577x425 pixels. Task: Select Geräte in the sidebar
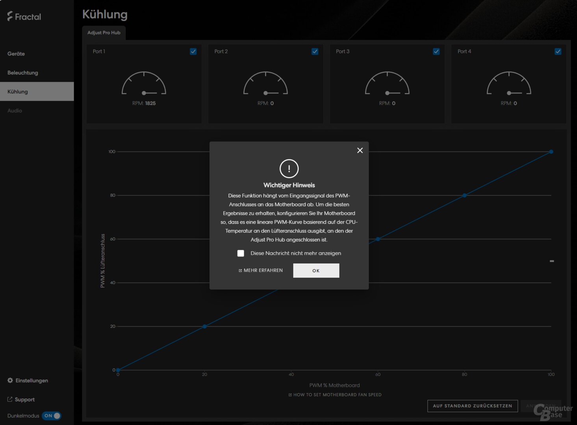tap(16, 54)
